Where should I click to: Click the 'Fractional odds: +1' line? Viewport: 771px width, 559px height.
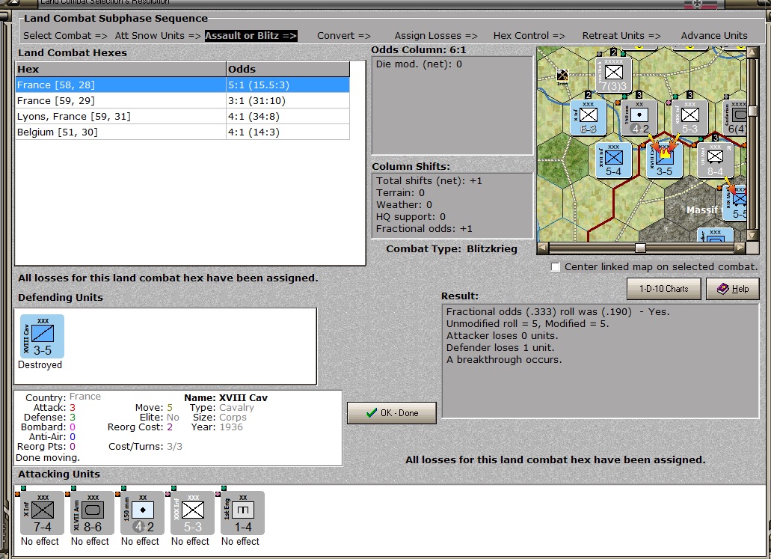coord(424,229)
